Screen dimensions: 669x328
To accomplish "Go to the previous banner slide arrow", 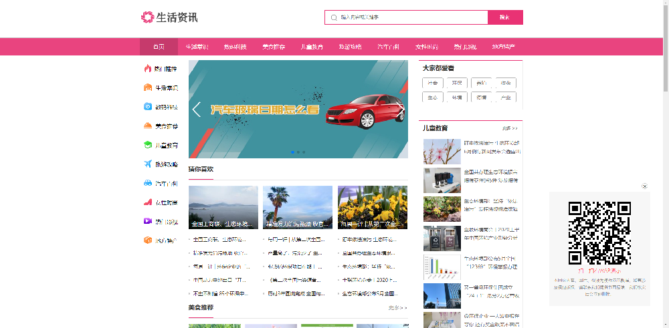I will (196, 110).
